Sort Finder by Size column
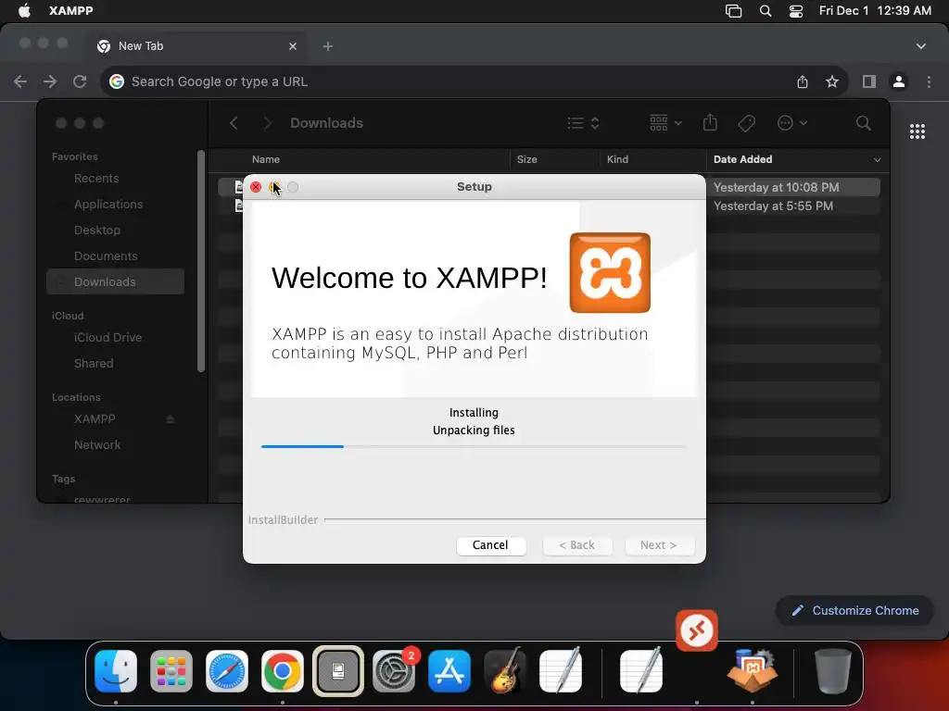Image resolution: width=949 pixels, height=711 pixels. [527, 159]
